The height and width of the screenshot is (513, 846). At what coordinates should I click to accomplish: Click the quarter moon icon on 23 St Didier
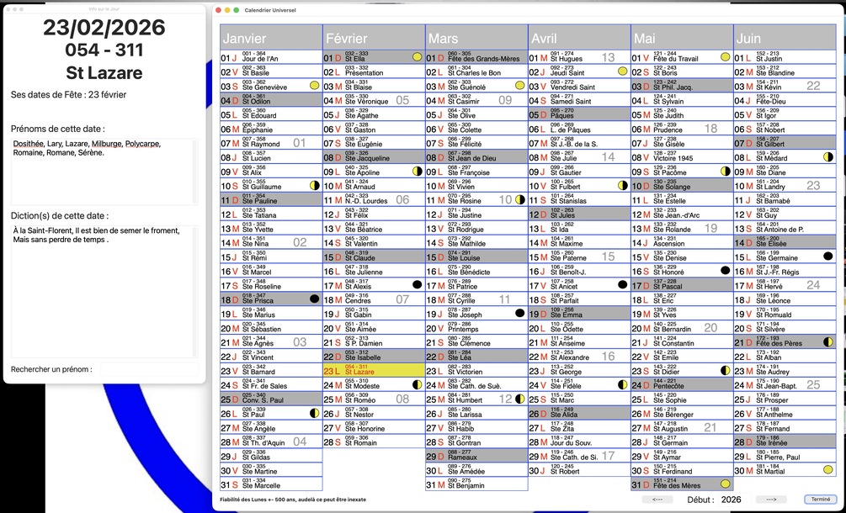click(725, 370)
